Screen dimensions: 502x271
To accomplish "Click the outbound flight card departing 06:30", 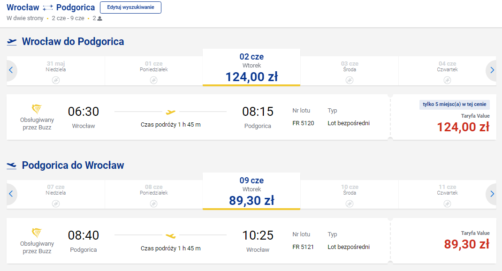I will (x=198, y=117).
